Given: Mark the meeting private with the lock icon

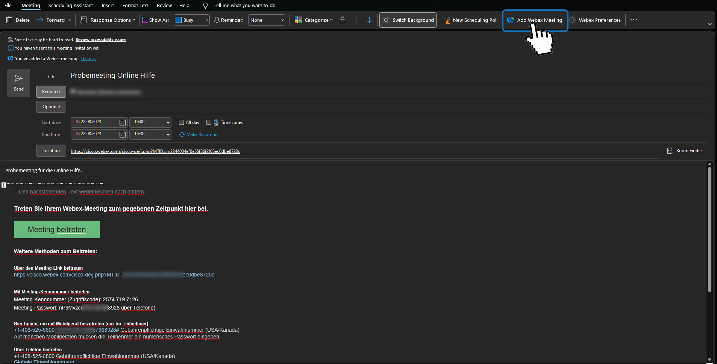Looking at the screenshot, I should (343, 20).
